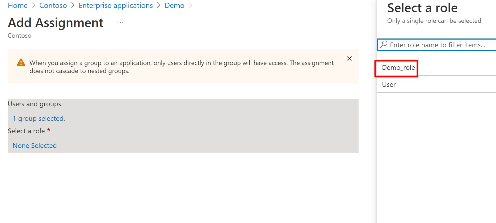Open the Enterprise applications breadcrumb
496x223 pixels.
coord(116,5)
